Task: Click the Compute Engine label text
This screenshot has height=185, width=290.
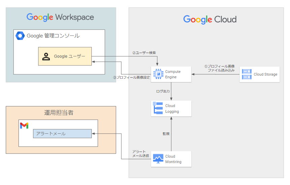Action: (173, 74)
